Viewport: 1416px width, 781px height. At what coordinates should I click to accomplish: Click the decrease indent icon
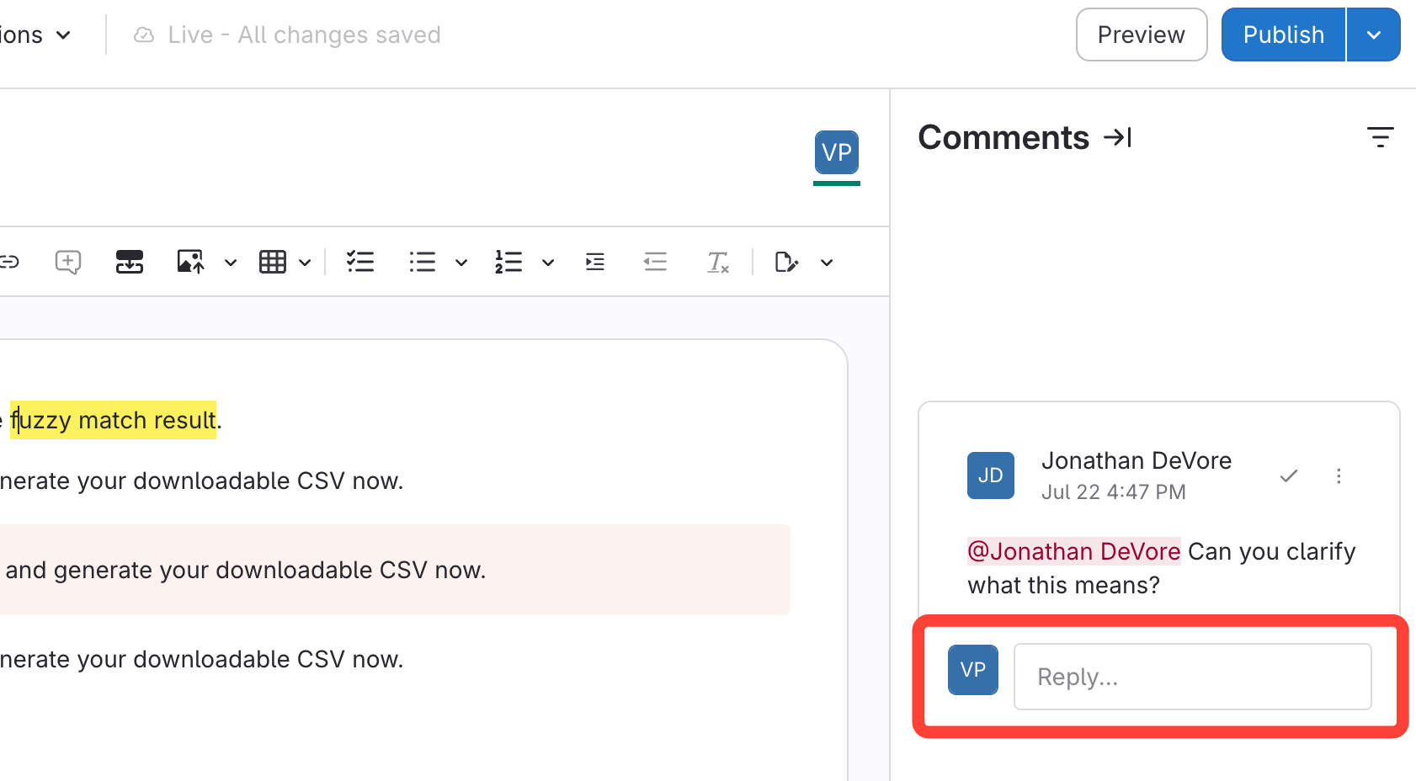point(655,262)
